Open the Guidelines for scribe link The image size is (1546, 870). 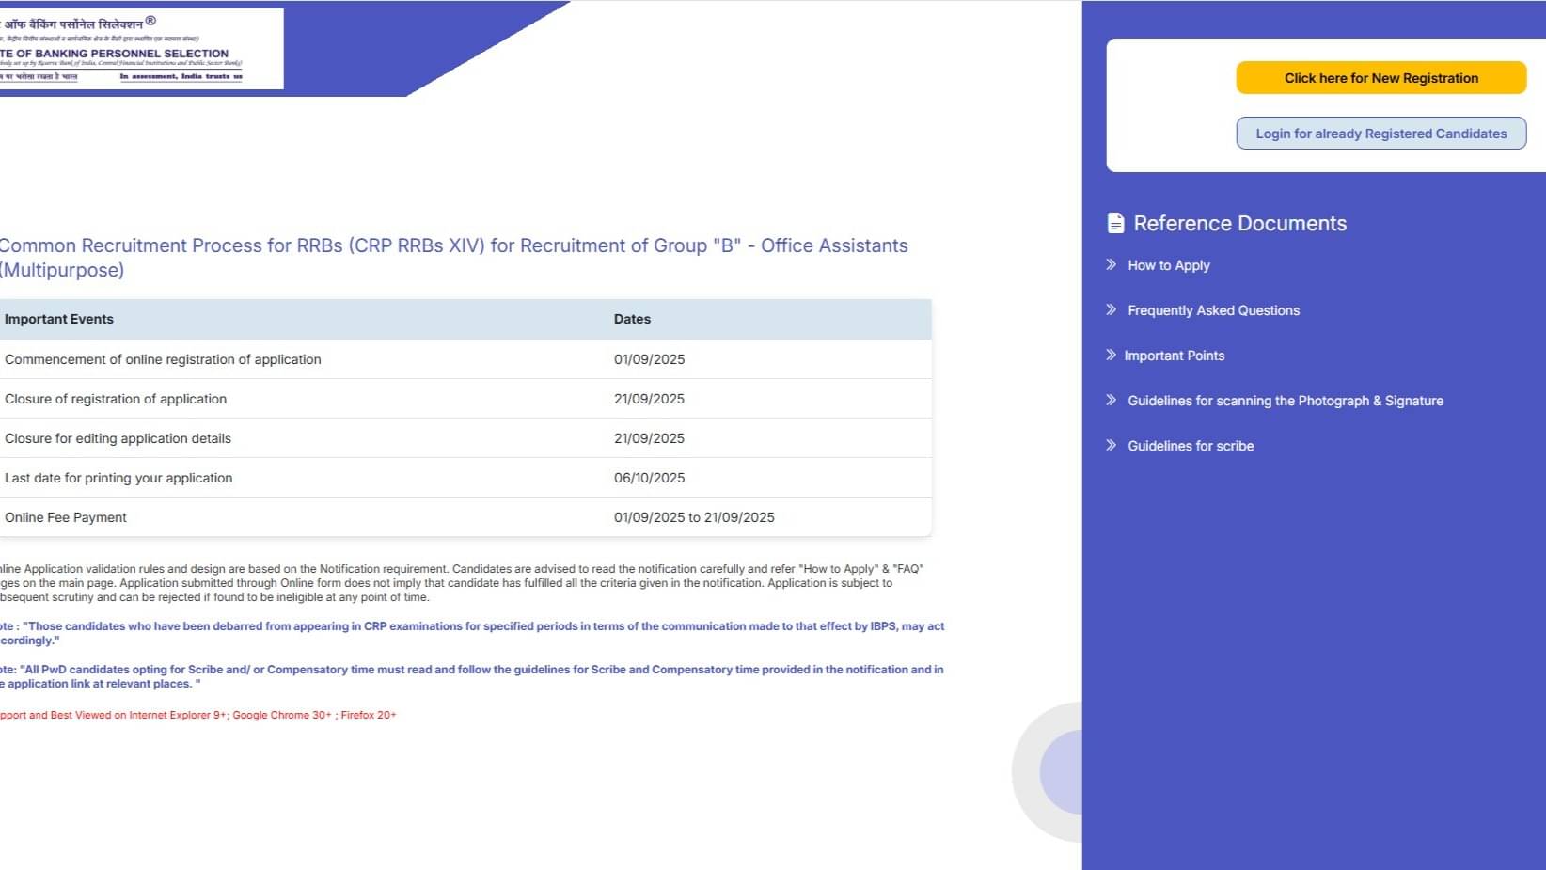click(1191, 446)
